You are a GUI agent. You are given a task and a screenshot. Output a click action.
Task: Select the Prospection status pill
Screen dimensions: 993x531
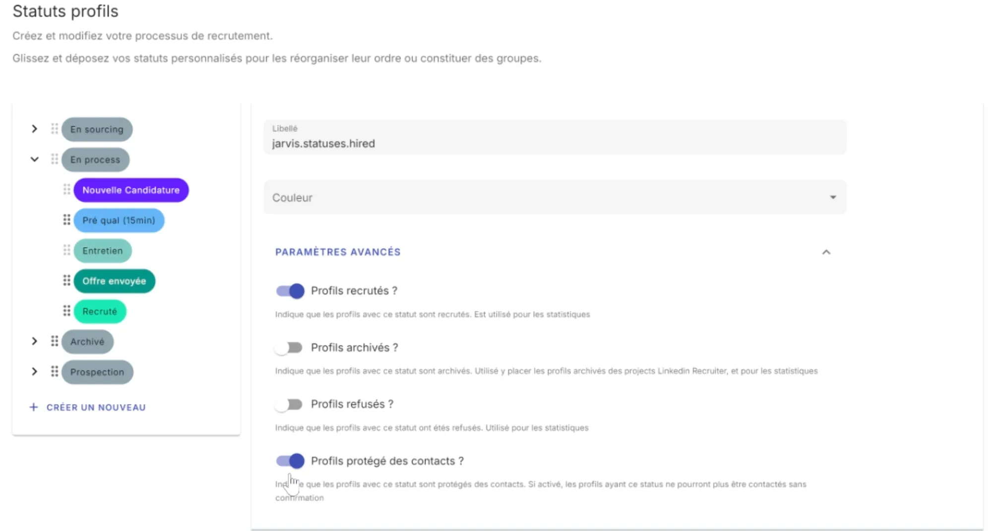[x=97, y=372]
